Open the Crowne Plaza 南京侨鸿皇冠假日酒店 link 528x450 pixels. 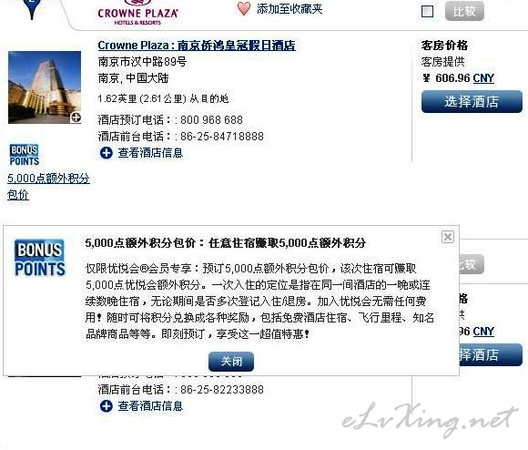[197, 46]
